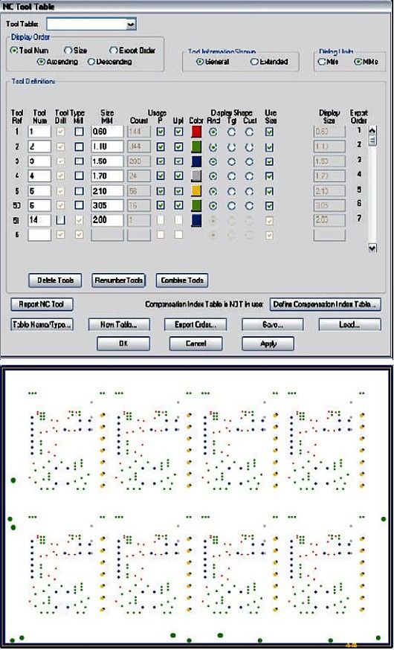Toggle Usage P checkbox for 1.10 tool

click(x=161, y=147)
